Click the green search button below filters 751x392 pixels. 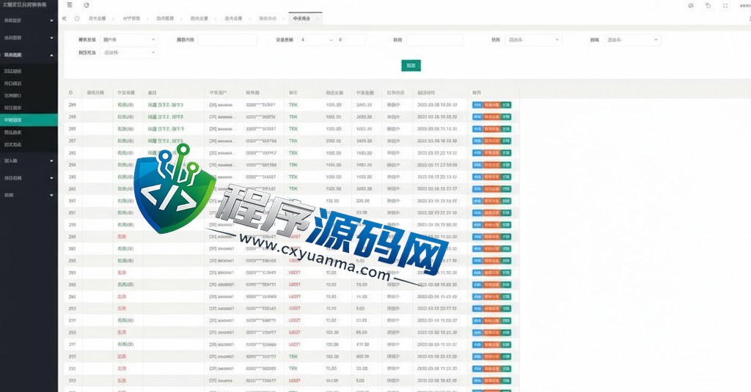(411, 65)
